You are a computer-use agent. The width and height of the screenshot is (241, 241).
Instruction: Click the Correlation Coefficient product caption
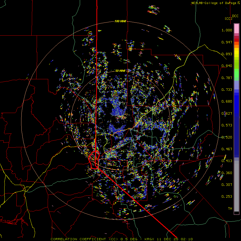pyautogui.click(x=122, y=239)
